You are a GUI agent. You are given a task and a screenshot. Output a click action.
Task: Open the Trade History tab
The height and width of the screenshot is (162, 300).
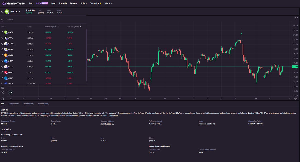tap(28, 104)
